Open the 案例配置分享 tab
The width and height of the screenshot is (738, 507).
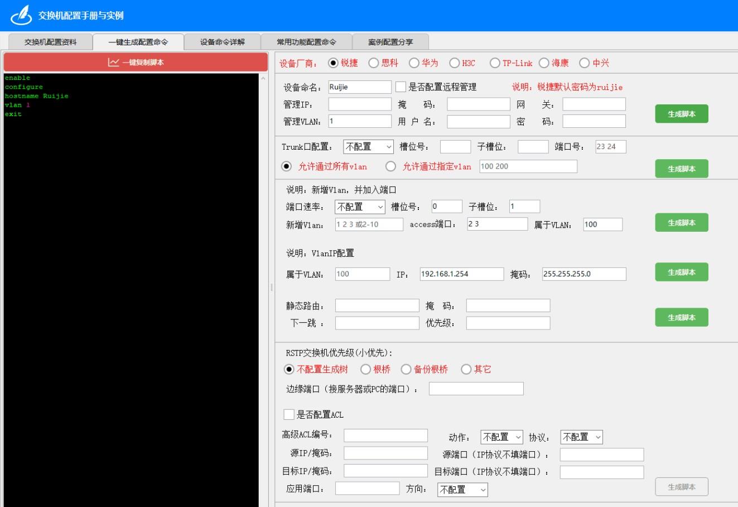(x=390, y=42)
